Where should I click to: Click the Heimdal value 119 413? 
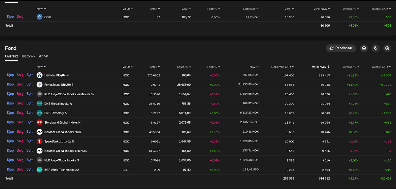click(x=324, y=76)
